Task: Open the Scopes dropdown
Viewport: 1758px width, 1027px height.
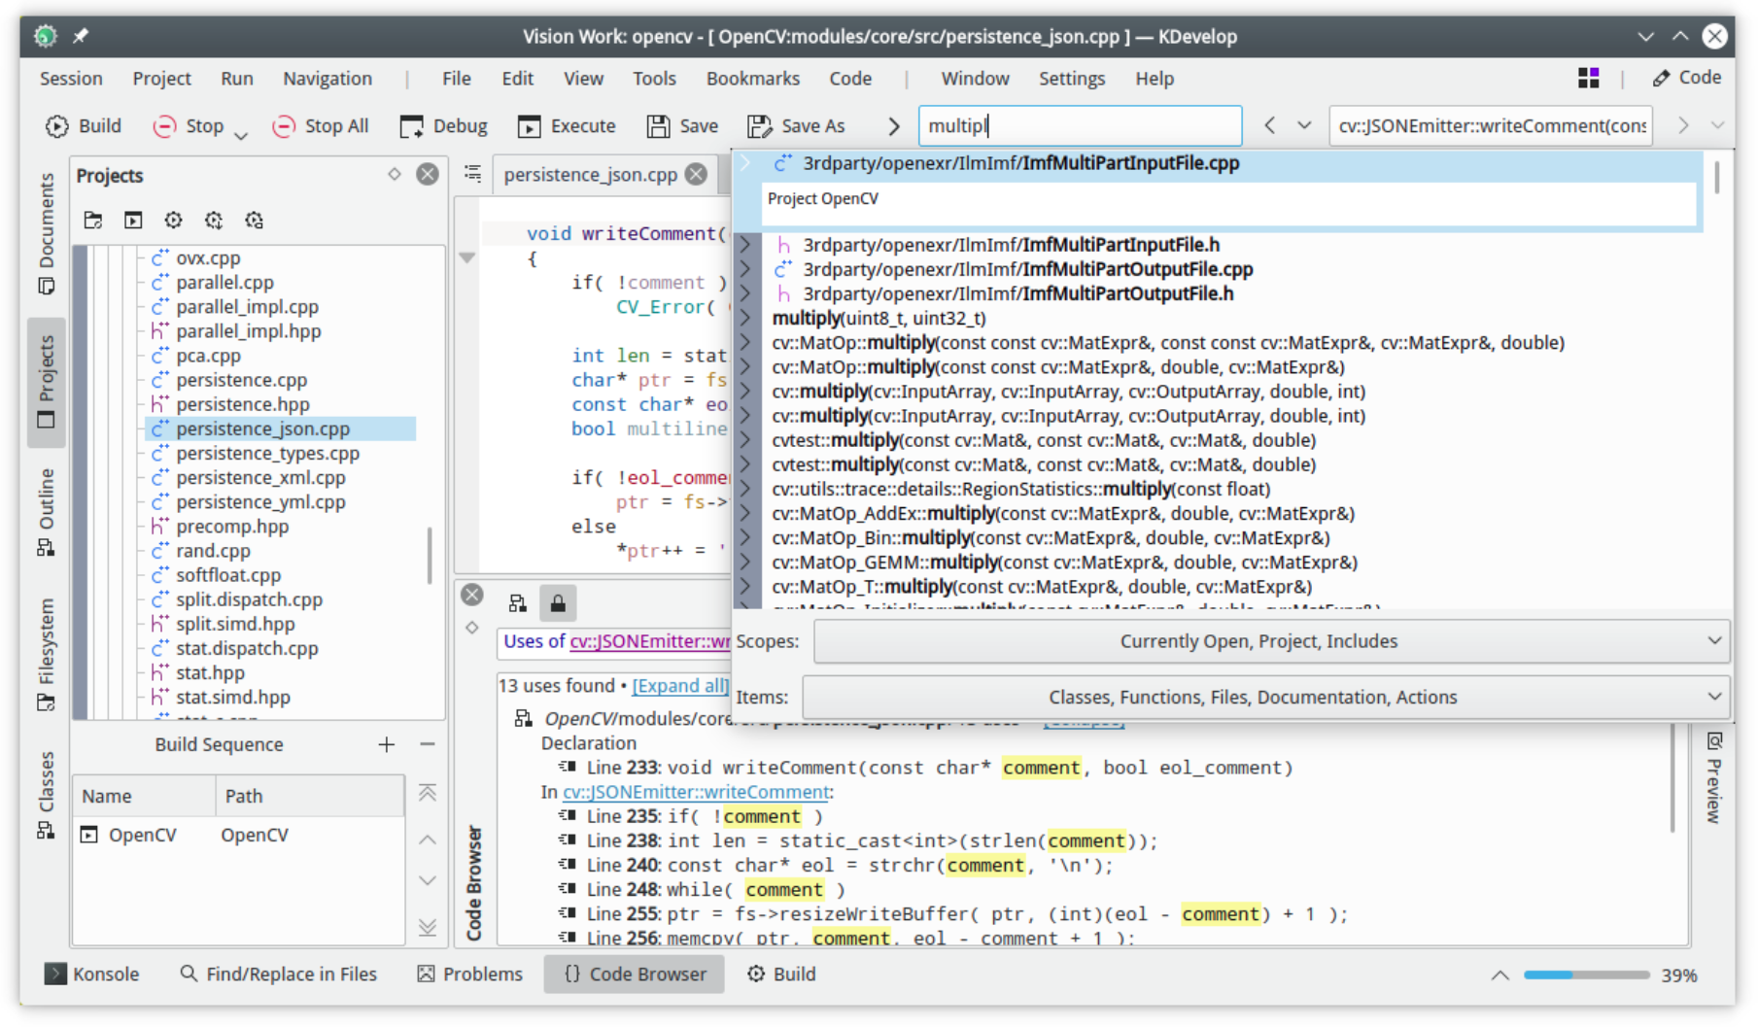Action: pyautogui.click(x=1271, y=641)
